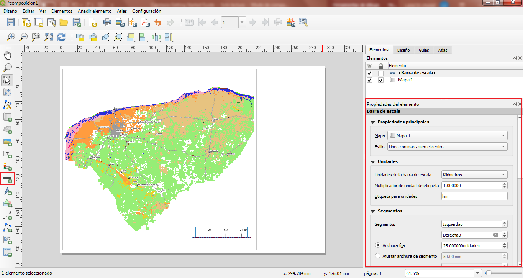
Task: Select the Anchura fija radio button
Action: pyautogui.click(x=378, y=245)
